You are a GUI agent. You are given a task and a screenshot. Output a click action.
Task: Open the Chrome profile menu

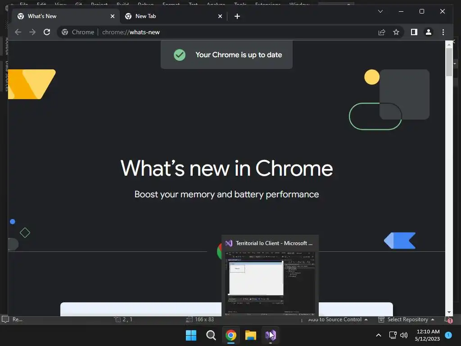[429, 32]
